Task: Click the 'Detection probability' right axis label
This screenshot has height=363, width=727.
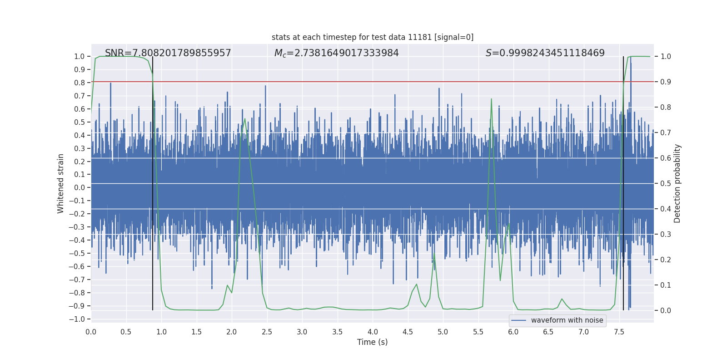Action: coord(677,183)
